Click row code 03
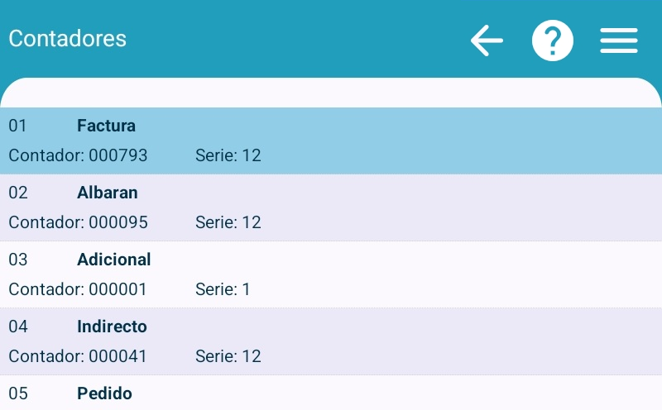This screenshot has width=662, height=410. coord(18,260)
